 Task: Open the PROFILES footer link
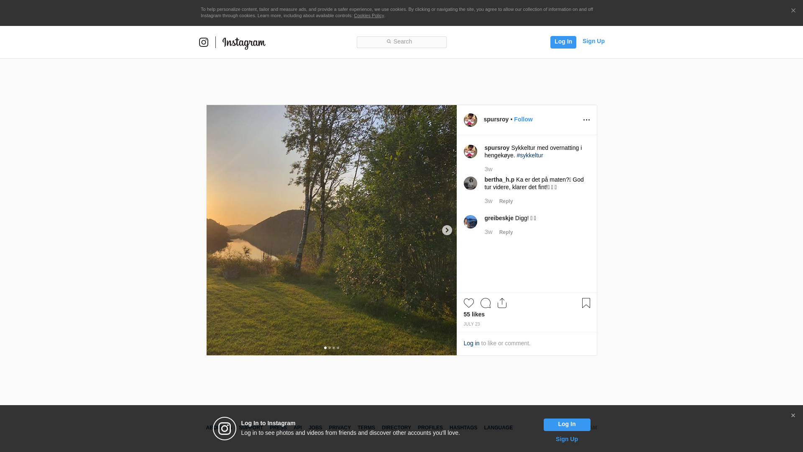pos(430,428)
